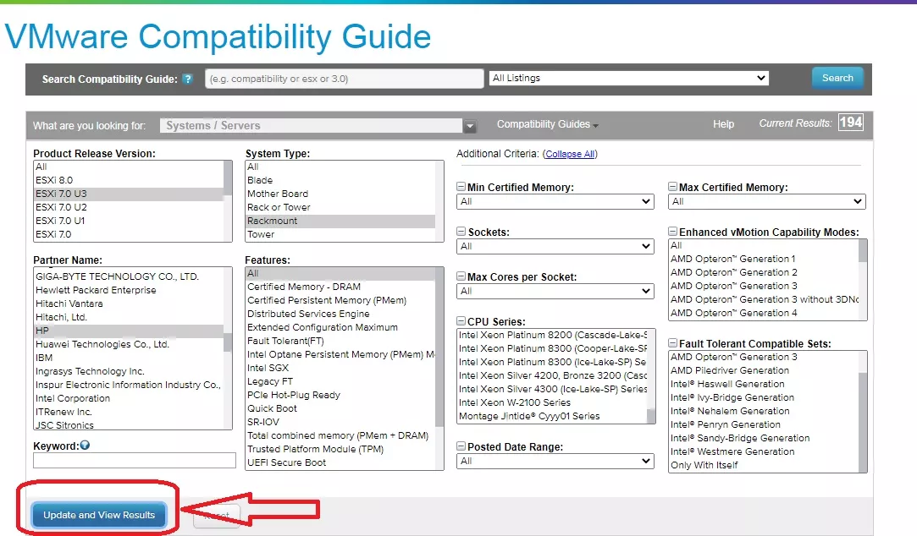The image size is (917, 536).
Task: Open the Posted Date Range dropdown
Action: click(555, 462)
